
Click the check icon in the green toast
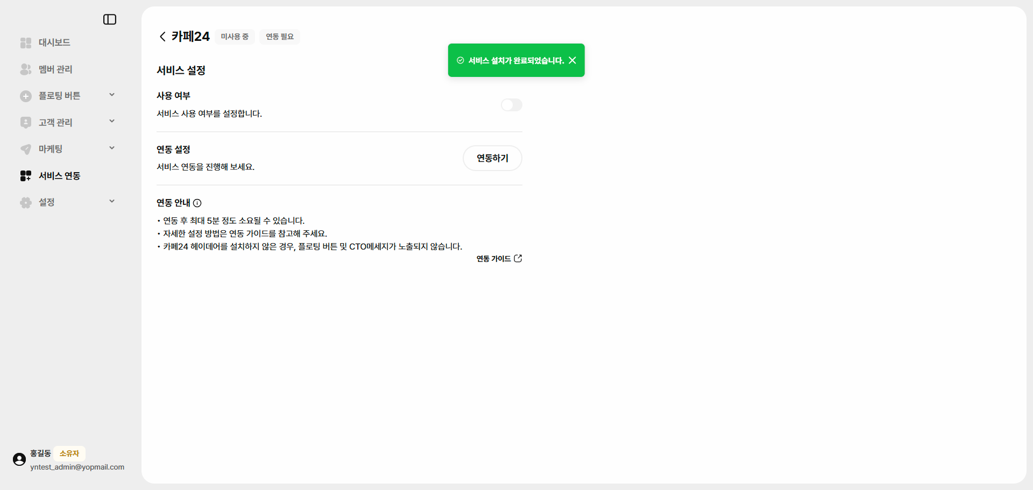point(461,60)
